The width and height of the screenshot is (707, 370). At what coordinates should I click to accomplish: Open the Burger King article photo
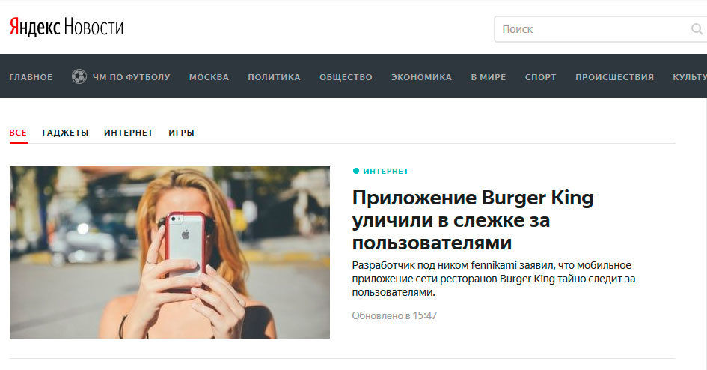coord(170,252)
